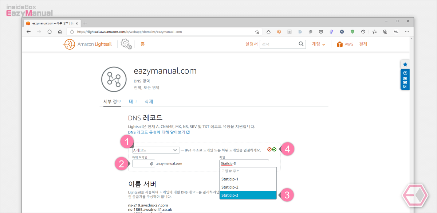437x213 pixels.
Task: Go to 홈 in Lightsail header
Action: click(x=142, y=44)
